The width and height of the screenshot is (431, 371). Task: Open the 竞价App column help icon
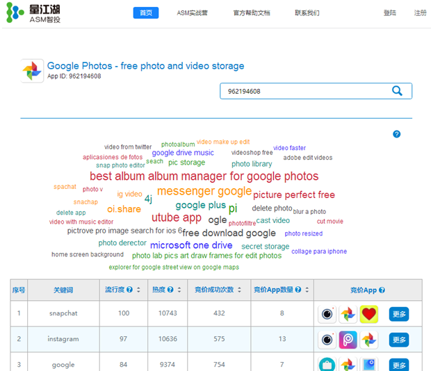pyautogui.click(x=382, y=290)
